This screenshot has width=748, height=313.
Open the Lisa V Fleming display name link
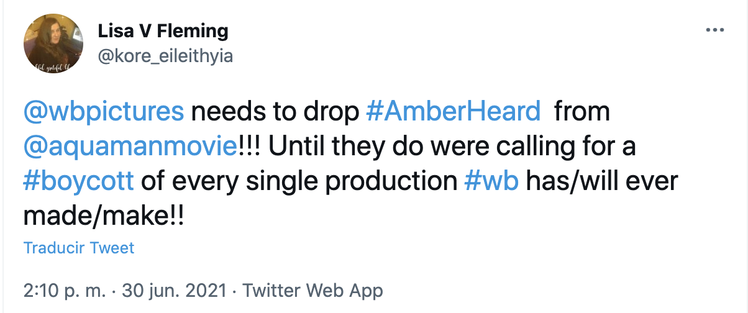(x=163, y=30)
